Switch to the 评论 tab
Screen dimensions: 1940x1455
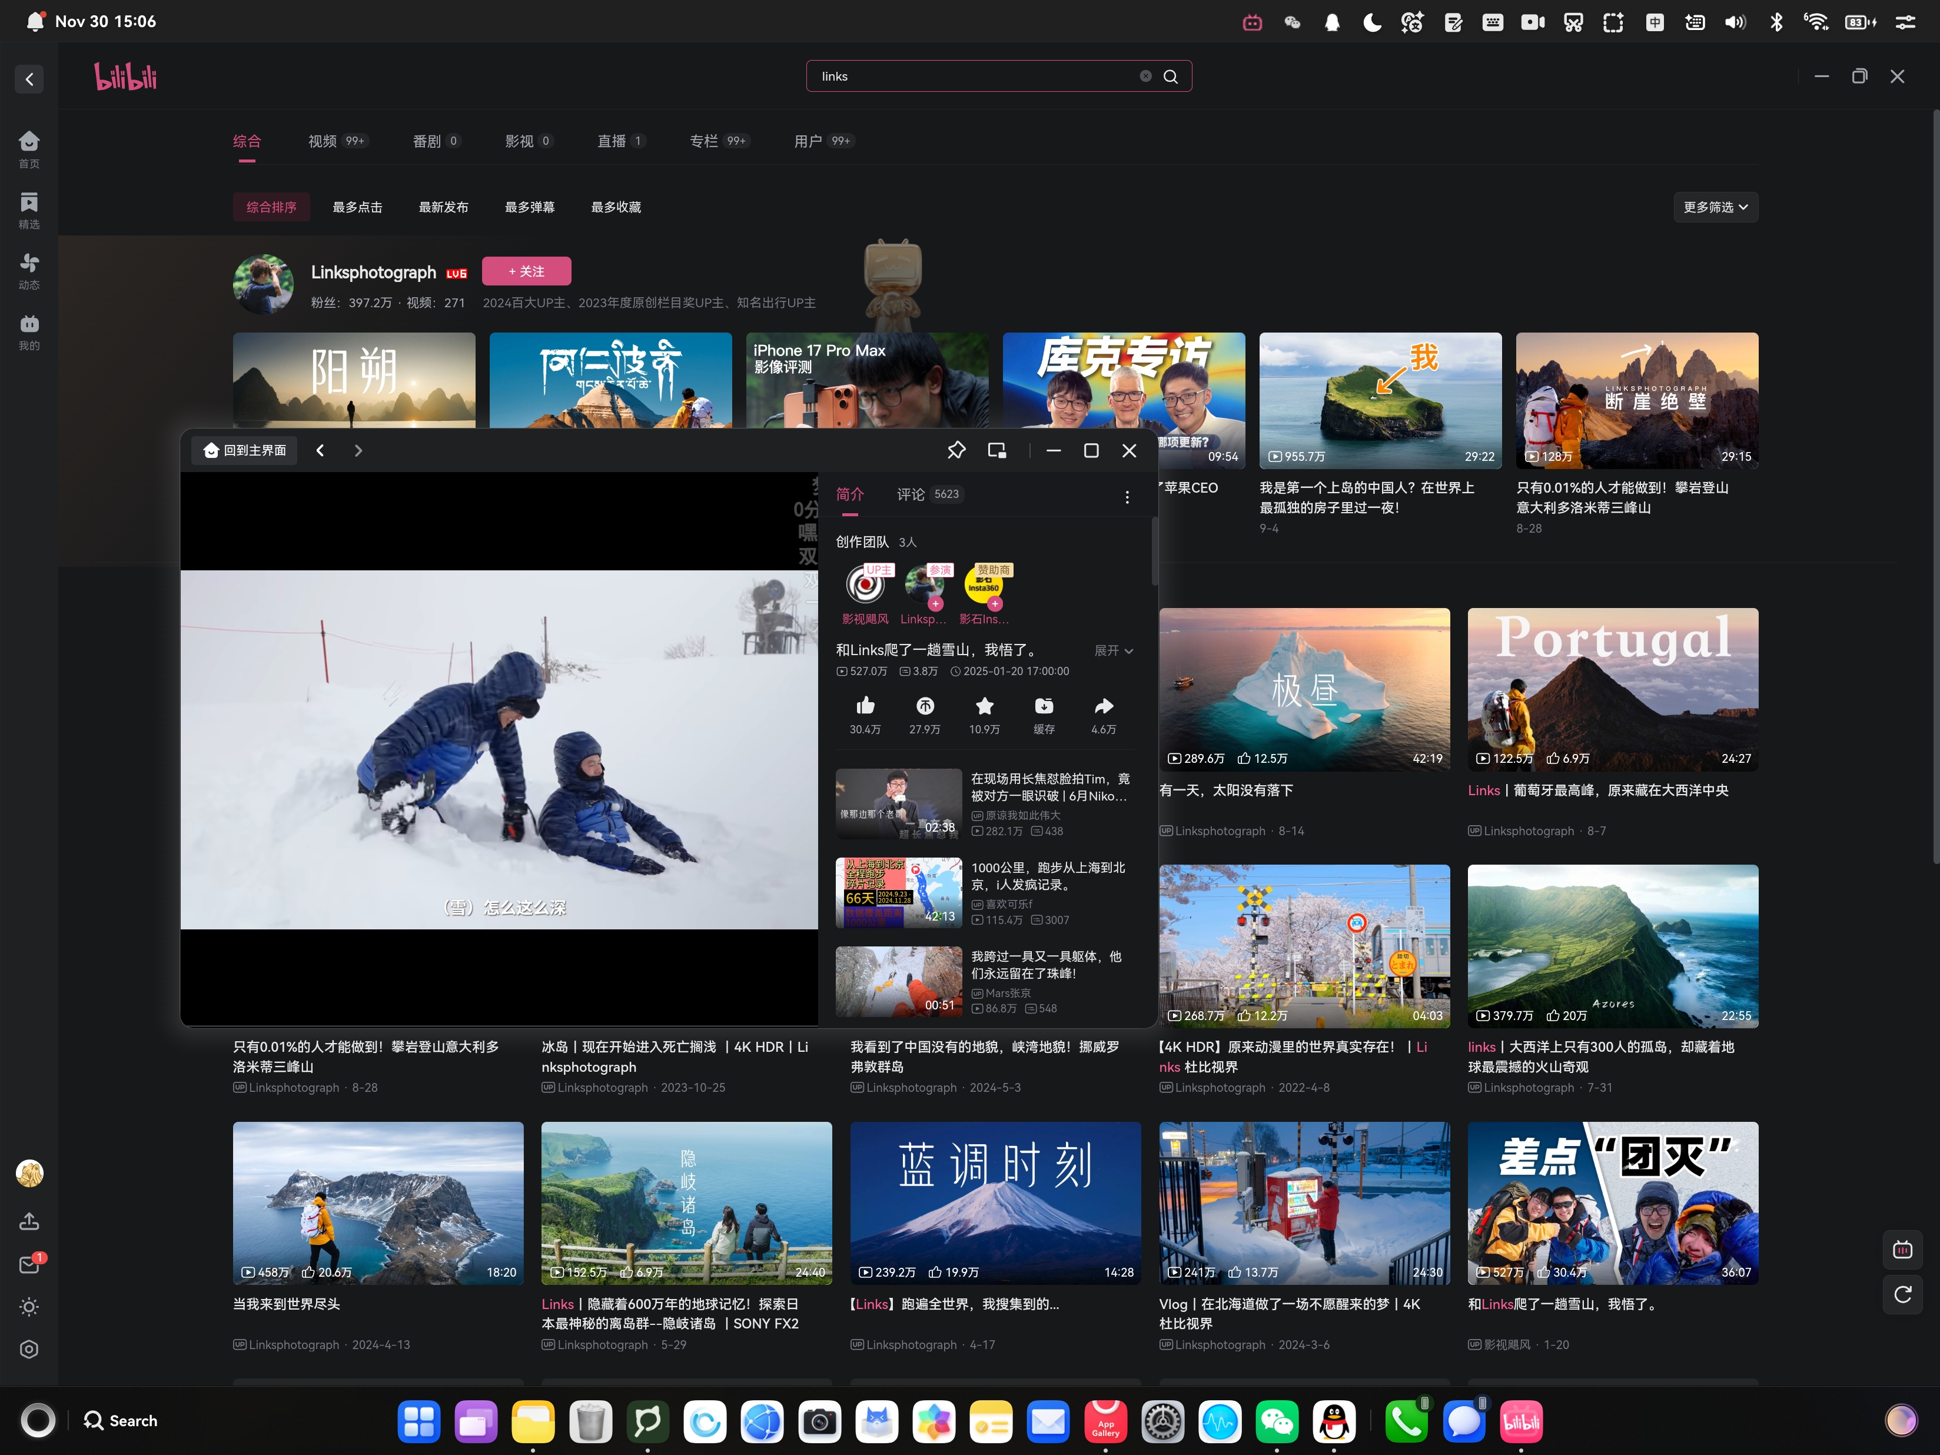(x=911, y=494)
